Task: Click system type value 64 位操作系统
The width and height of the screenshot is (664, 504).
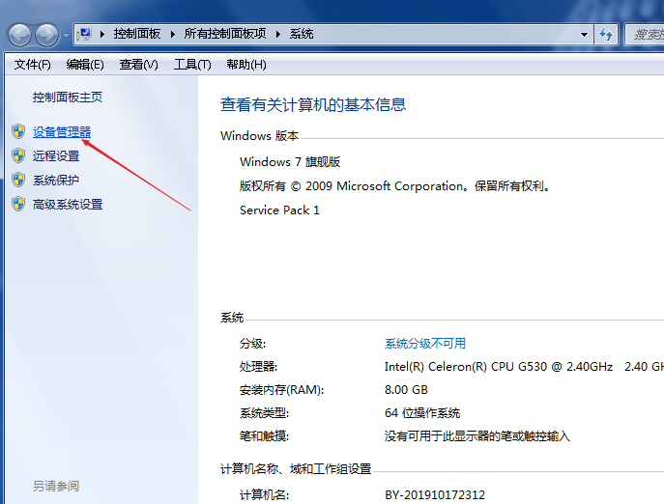Action: (x=422, y=413)
